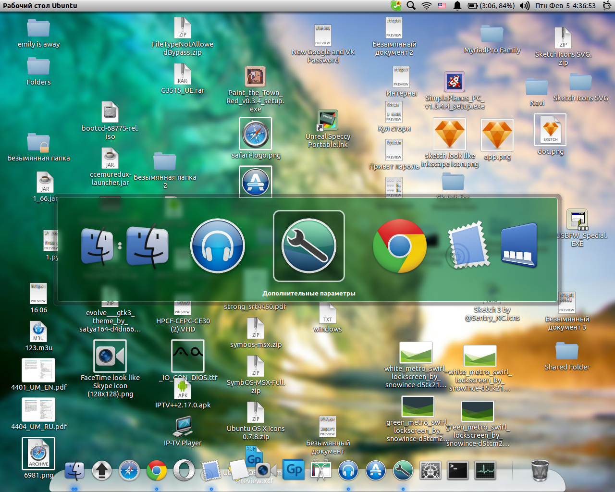Open Finder from the dock

point(74,471)
